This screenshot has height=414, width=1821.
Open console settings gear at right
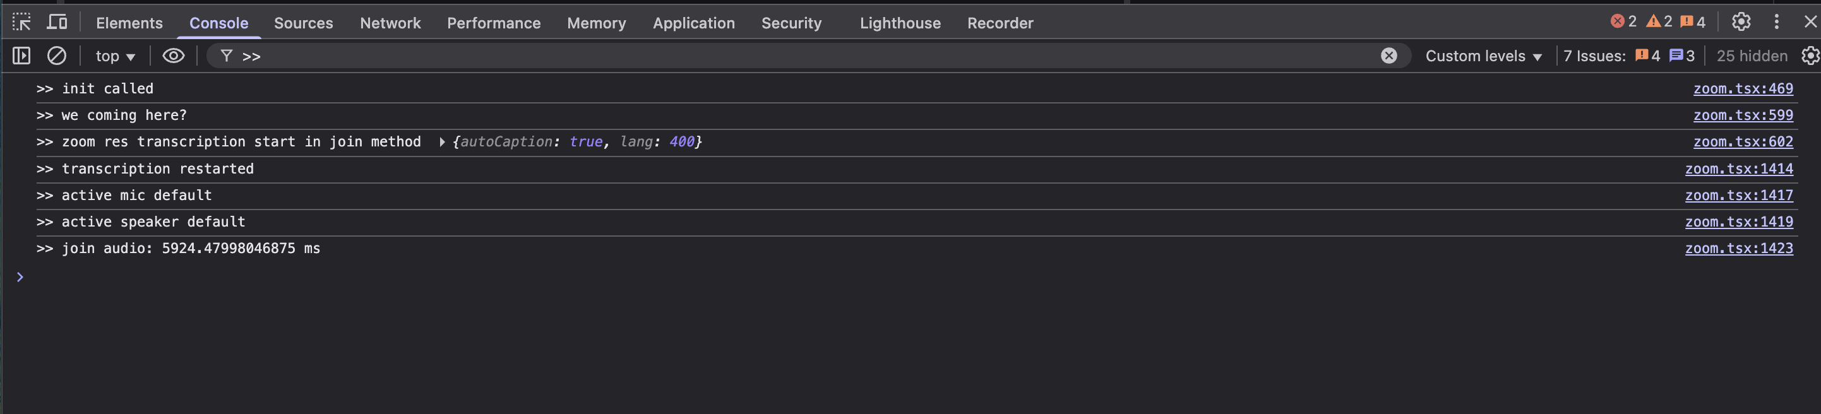pyautogui.click(x=1810, y=56)
